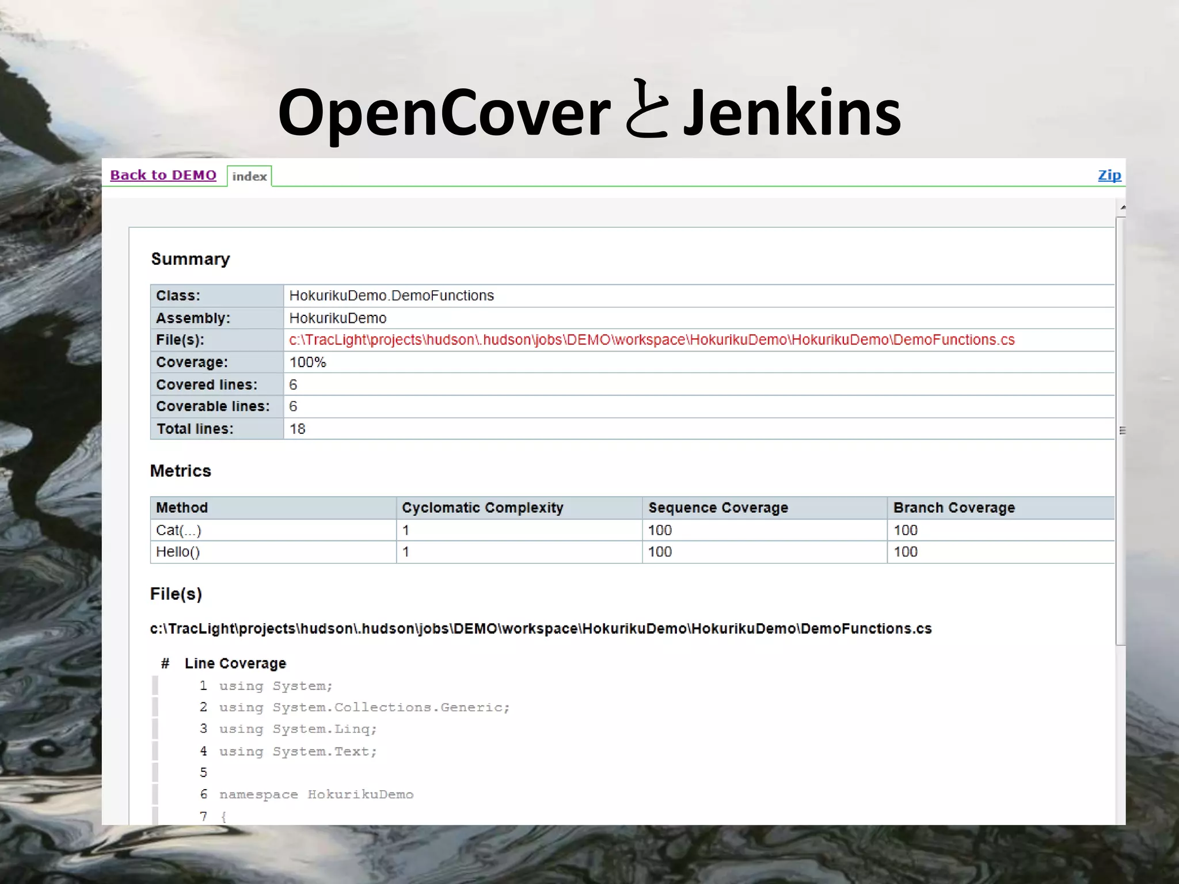Image resolution: width=1179 pixels, height=884 pixels.
Task: Click the Line Coverage header
Action: pos(235,664)
